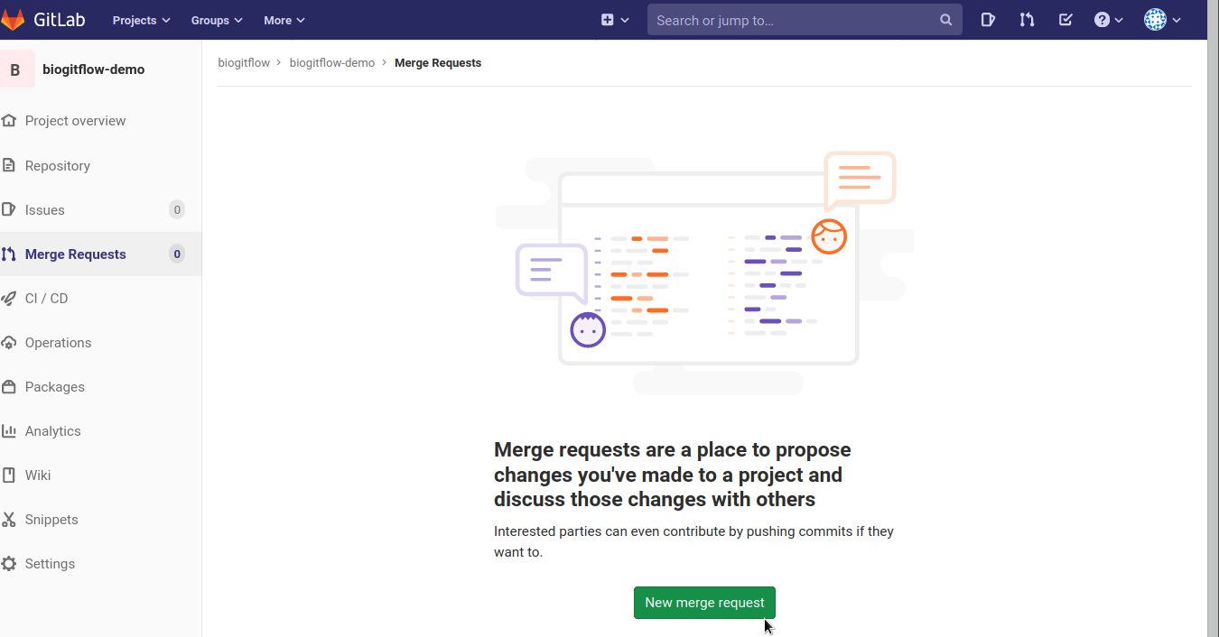1219x637 pixels.
Task: Open the Help question mark menu
Action: (1109, 20)
